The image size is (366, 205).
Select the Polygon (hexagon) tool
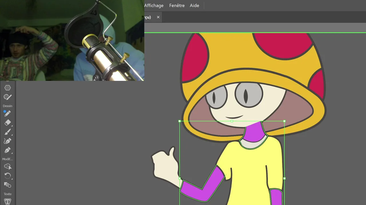coord(7,88)
